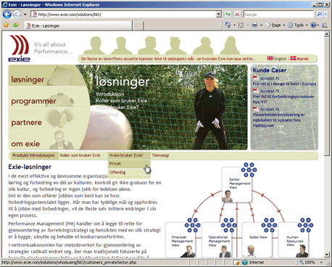Click the browser Back button
Viewport: 332px width, 267px height.
coord(7,15)
